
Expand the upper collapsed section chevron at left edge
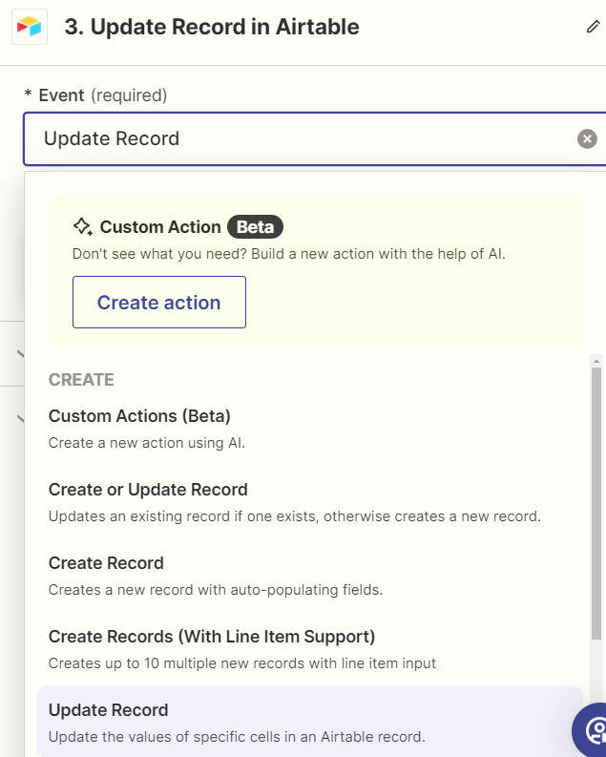click(x=21, y=354)
